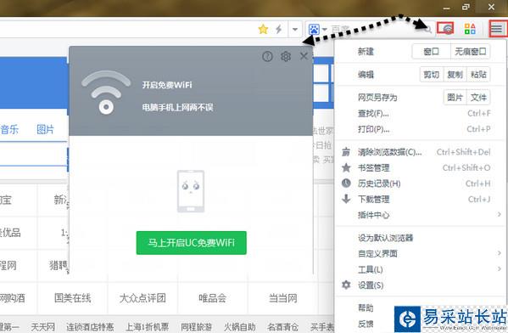Open 国美在线 site link

point(73,298)
